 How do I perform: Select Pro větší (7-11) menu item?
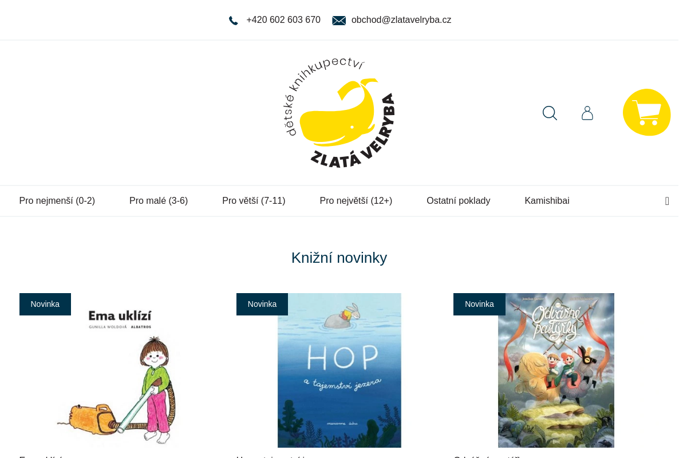point(254,201)
